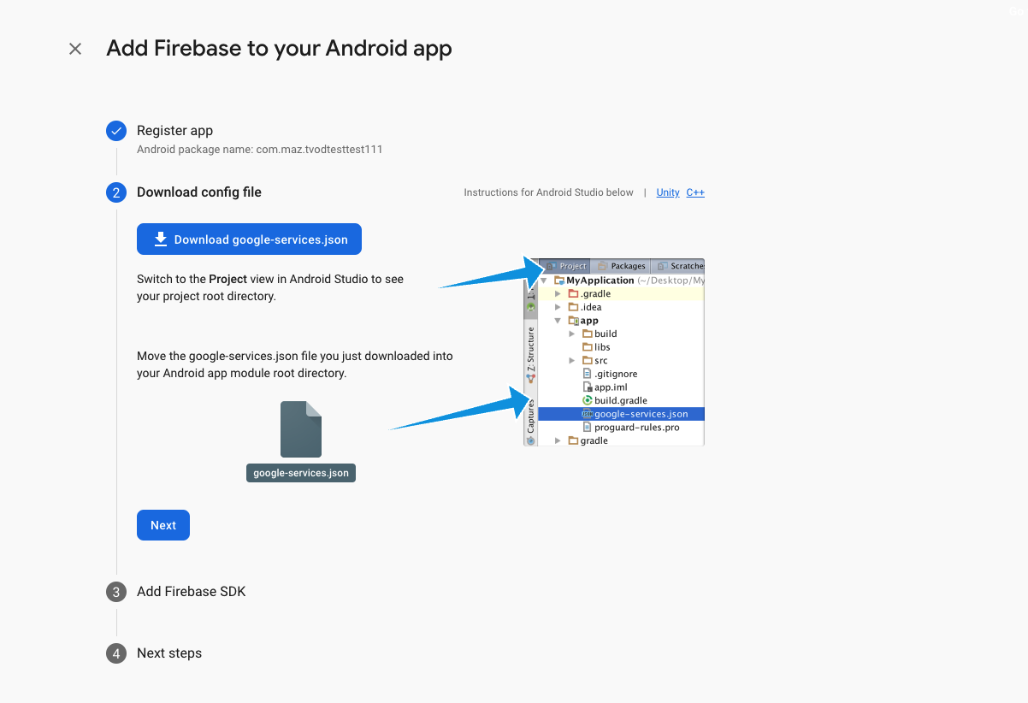Viewport: 1028px width, 703px height.
Task: Select the Register app step title
Action: click(175, 131)
